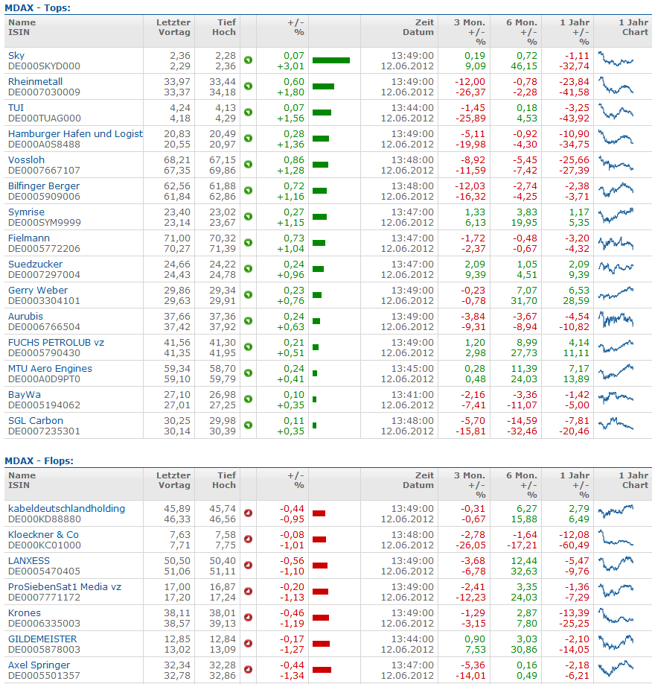This screenshot has width=655, height=684.
Task: Click the green up-arrow icon in the Rheinmetall row
Action: [248, 86]
